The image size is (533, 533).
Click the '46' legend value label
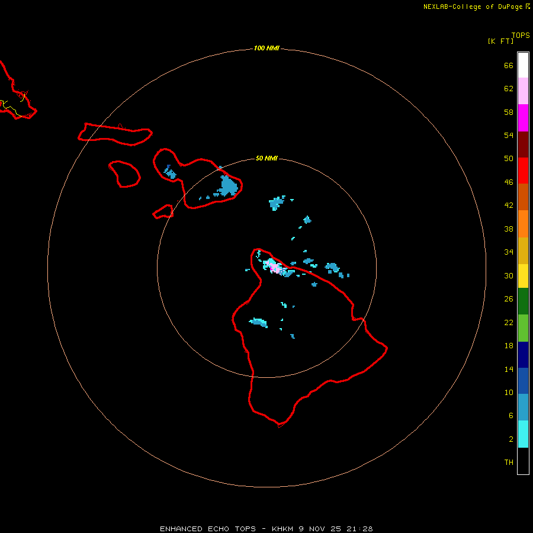click(x=509, y=182)
